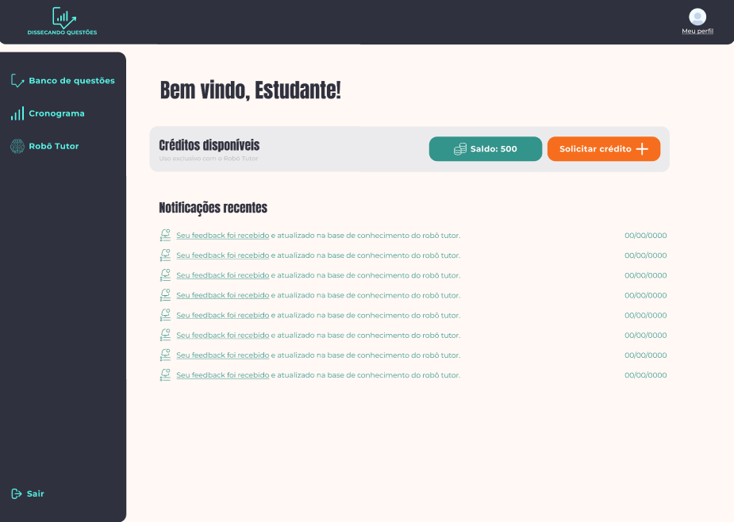
Task: Click the Saldo: 500 button
Action: (x=486, y=149)
